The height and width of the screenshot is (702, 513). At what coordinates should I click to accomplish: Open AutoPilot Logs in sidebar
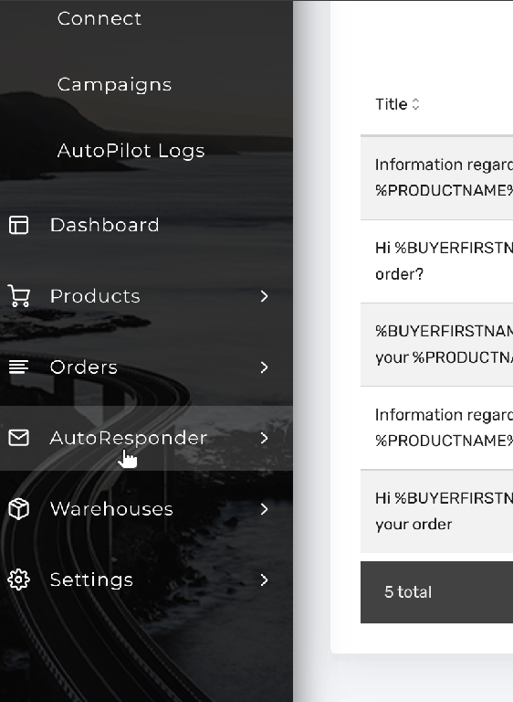click(x=131, y=151)
